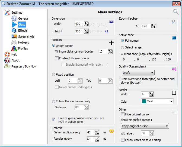Screen dimensions: 182x147
Task: Click the Dimension screen size icon
Action: click(111, 22)
